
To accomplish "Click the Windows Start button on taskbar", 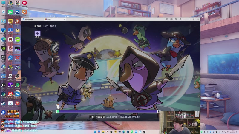I will click(95, 132).
